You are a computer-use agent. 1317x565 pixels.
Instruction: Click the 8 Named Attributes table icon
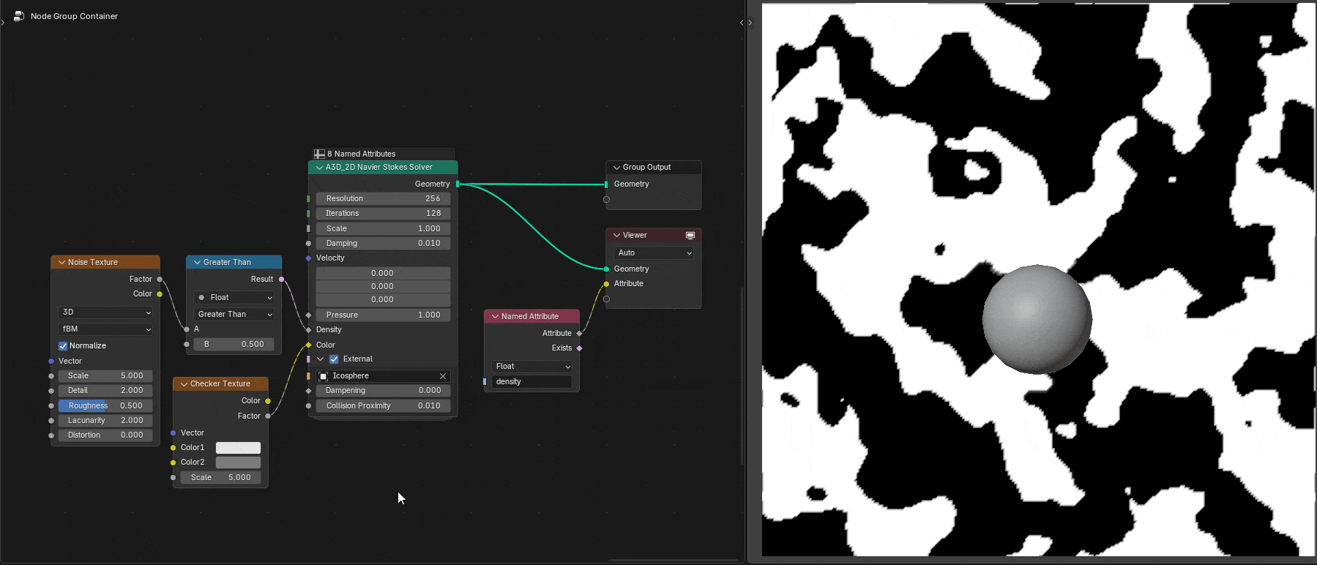[319, 154]
